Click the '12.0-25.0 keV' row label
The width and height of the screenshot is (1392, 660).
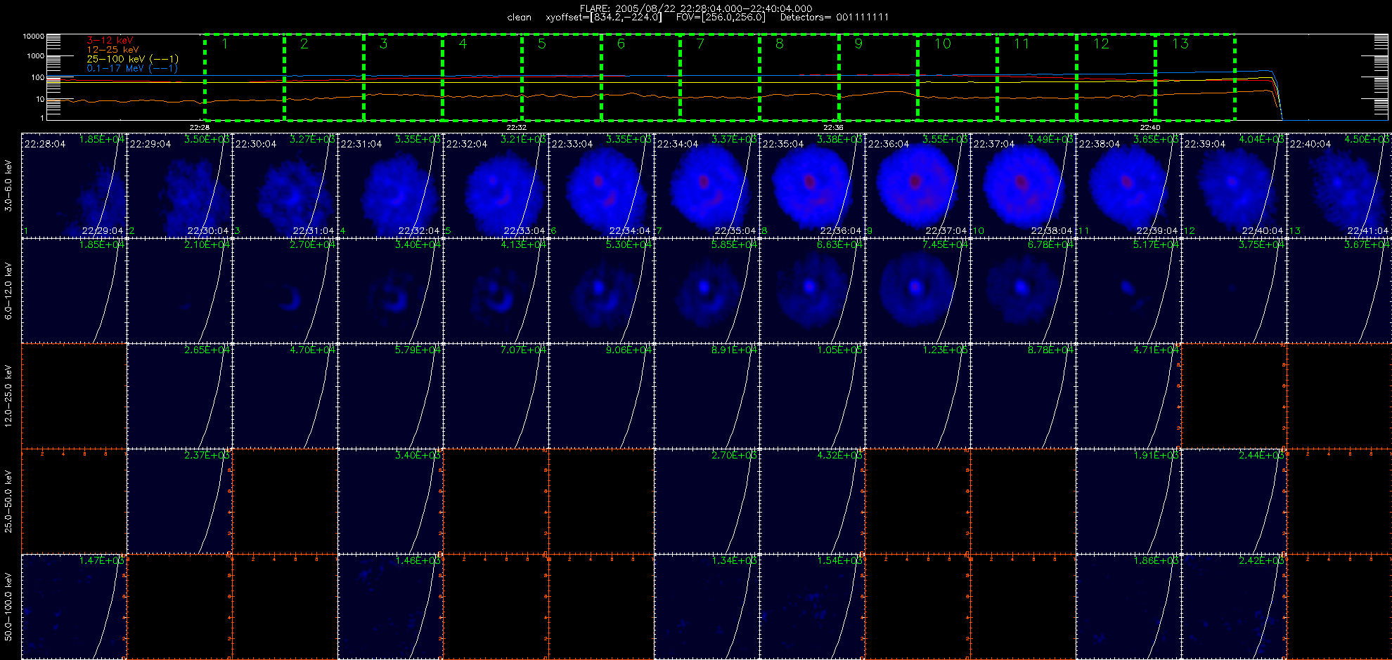[8, 397]
